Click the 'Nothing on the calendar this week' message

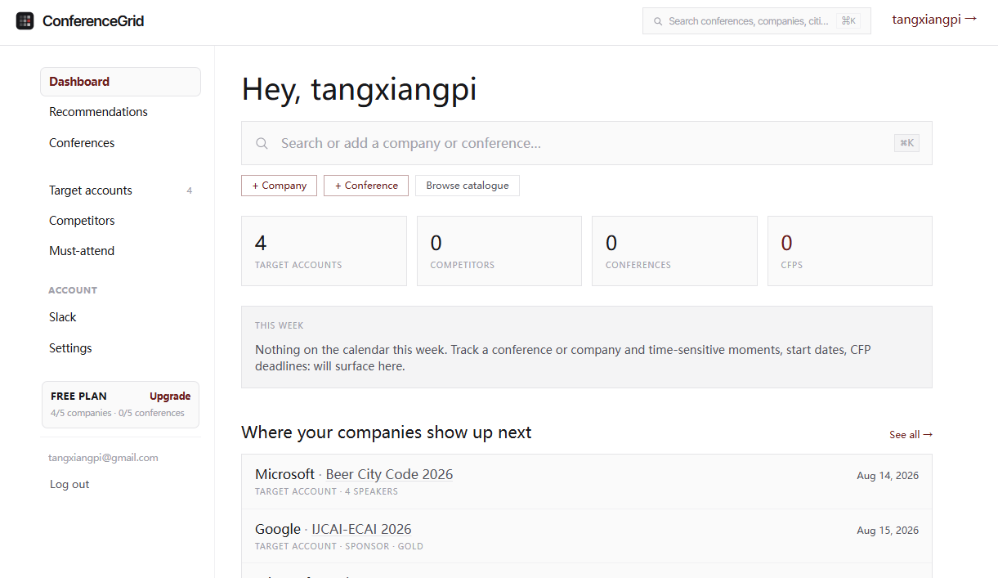pyautogui.click(x=563, y=358)
